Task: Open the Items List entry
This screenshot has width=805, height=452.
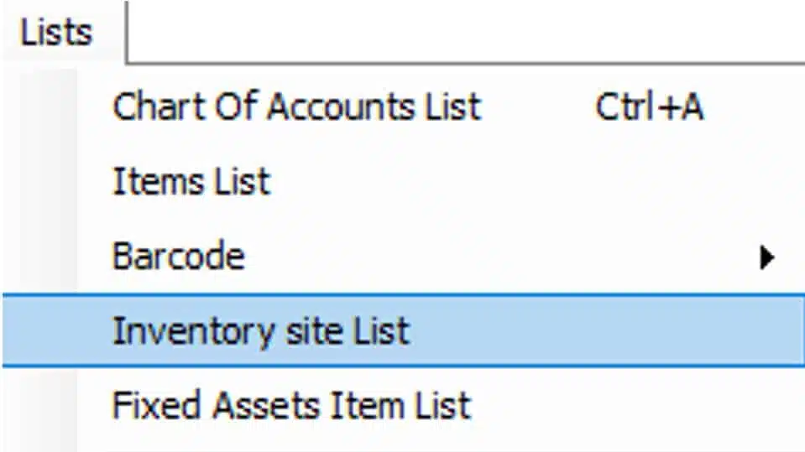Action: pos(191,181)
